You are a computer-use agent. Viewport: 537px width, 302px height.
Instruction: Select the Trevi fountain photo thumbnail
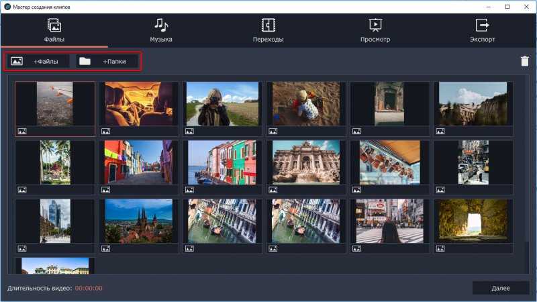pos(306,162)
